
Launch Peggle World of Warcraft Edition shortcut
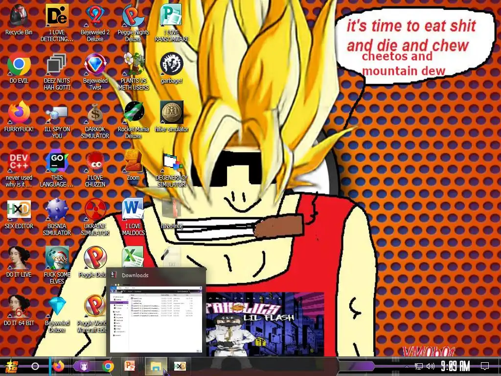(92, 314)
